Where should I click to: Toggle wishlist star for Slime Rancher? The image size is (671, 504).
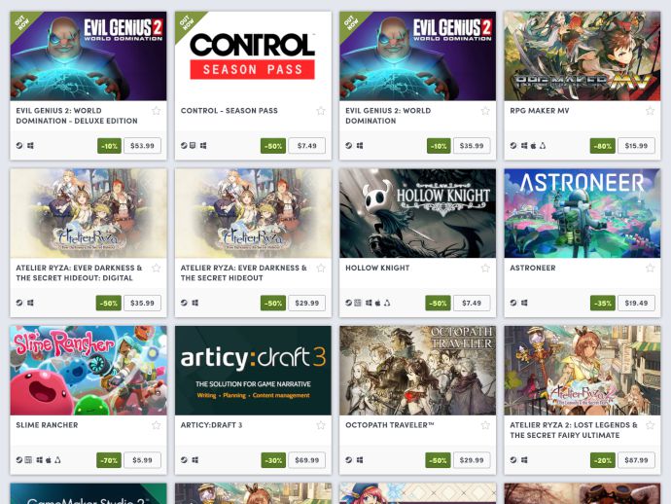point(157,425)
